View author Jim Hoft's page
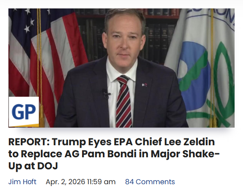Screen dimensions: 243x191 pyautogui.click(x=23, y=182)
